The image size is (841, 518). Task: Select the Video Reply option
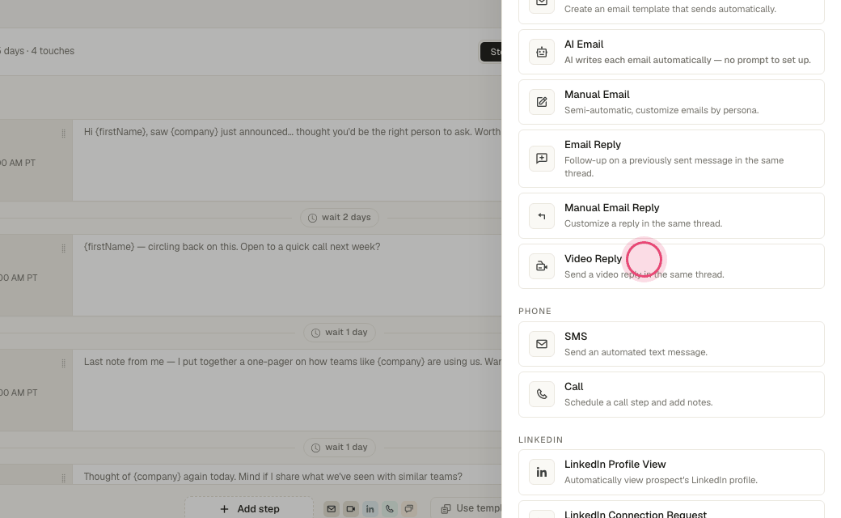(x=671, y=266)
